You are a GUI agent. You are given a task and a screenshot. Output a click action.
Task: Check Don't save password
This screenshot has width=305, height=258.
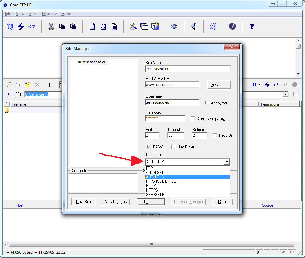193,118
